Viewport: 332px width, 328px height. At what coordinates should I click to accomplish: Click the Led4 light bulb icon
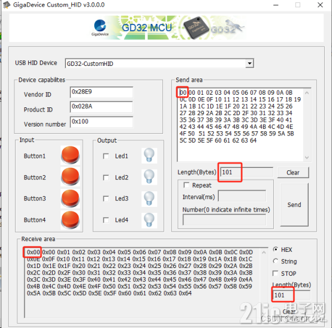(x=149, y=220)
